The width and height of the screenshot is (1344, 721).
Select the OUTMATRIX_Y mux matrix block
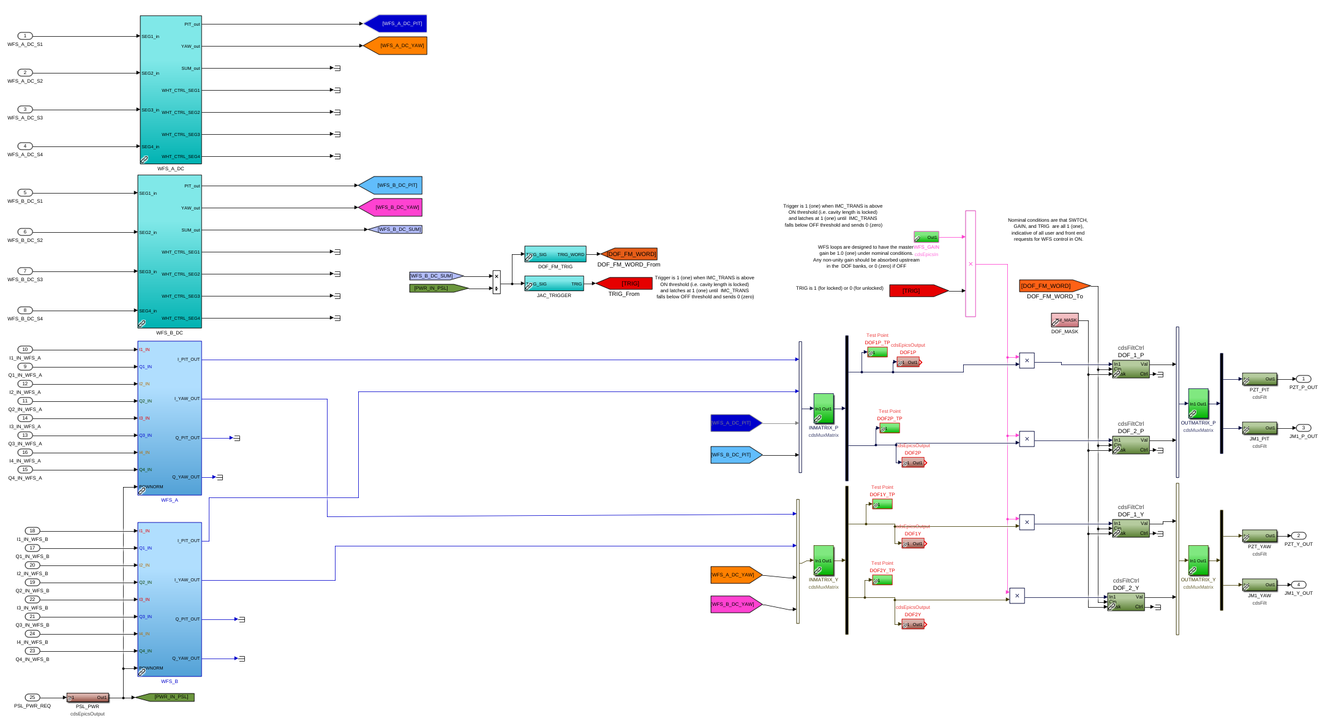(x=1198, y=560)
